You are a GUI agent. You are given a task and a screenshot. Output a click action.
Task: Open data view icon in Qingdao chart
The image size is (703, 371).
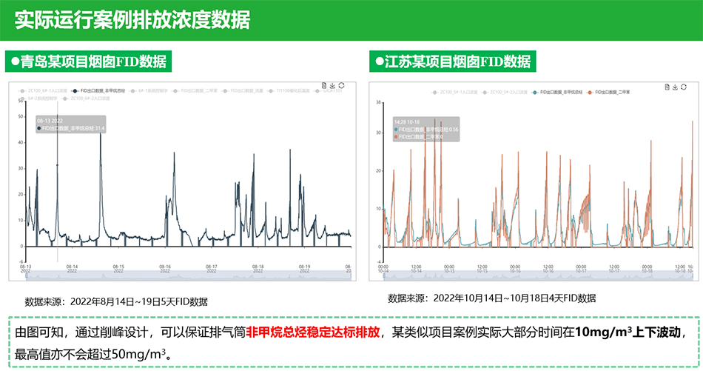pyautogui.click(x=324, y=85)
